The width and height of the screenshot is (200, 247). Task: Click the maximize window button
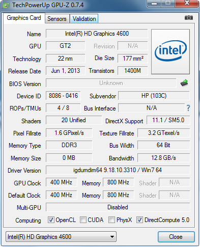point(168,4)
